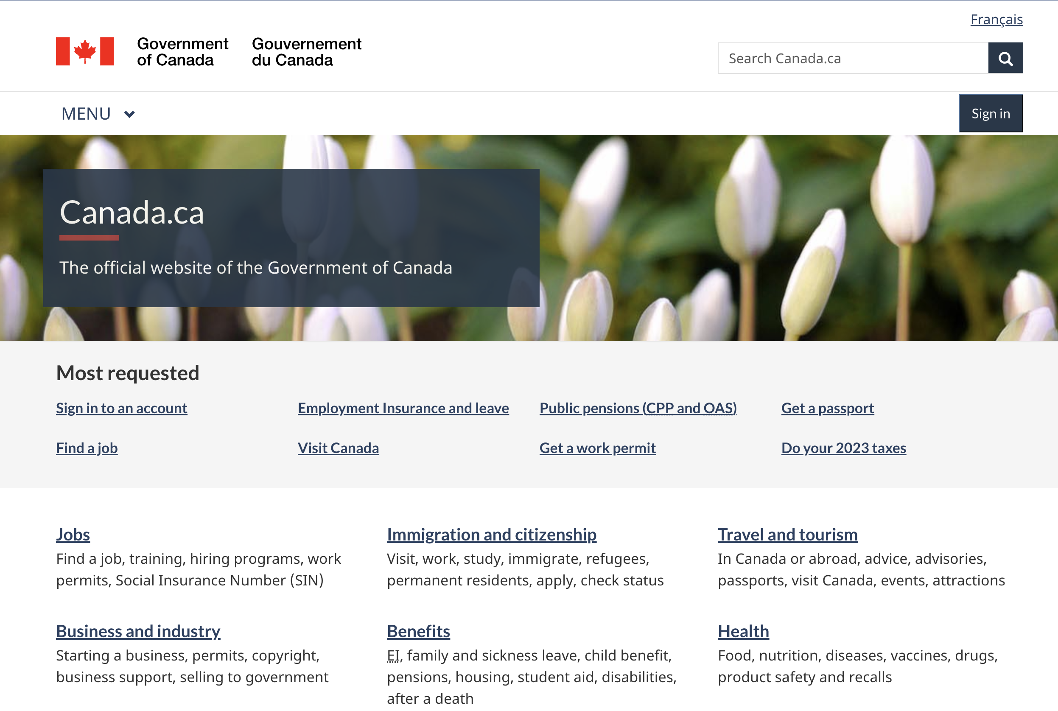Open Public pensions (CPP and OAS) link

tap(638, 408)
